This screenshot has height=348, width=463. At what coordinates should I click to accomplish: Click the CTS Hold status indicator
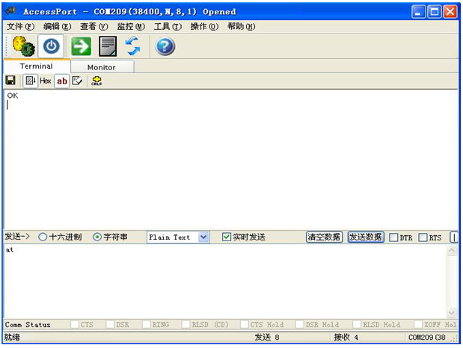point(245,324)
